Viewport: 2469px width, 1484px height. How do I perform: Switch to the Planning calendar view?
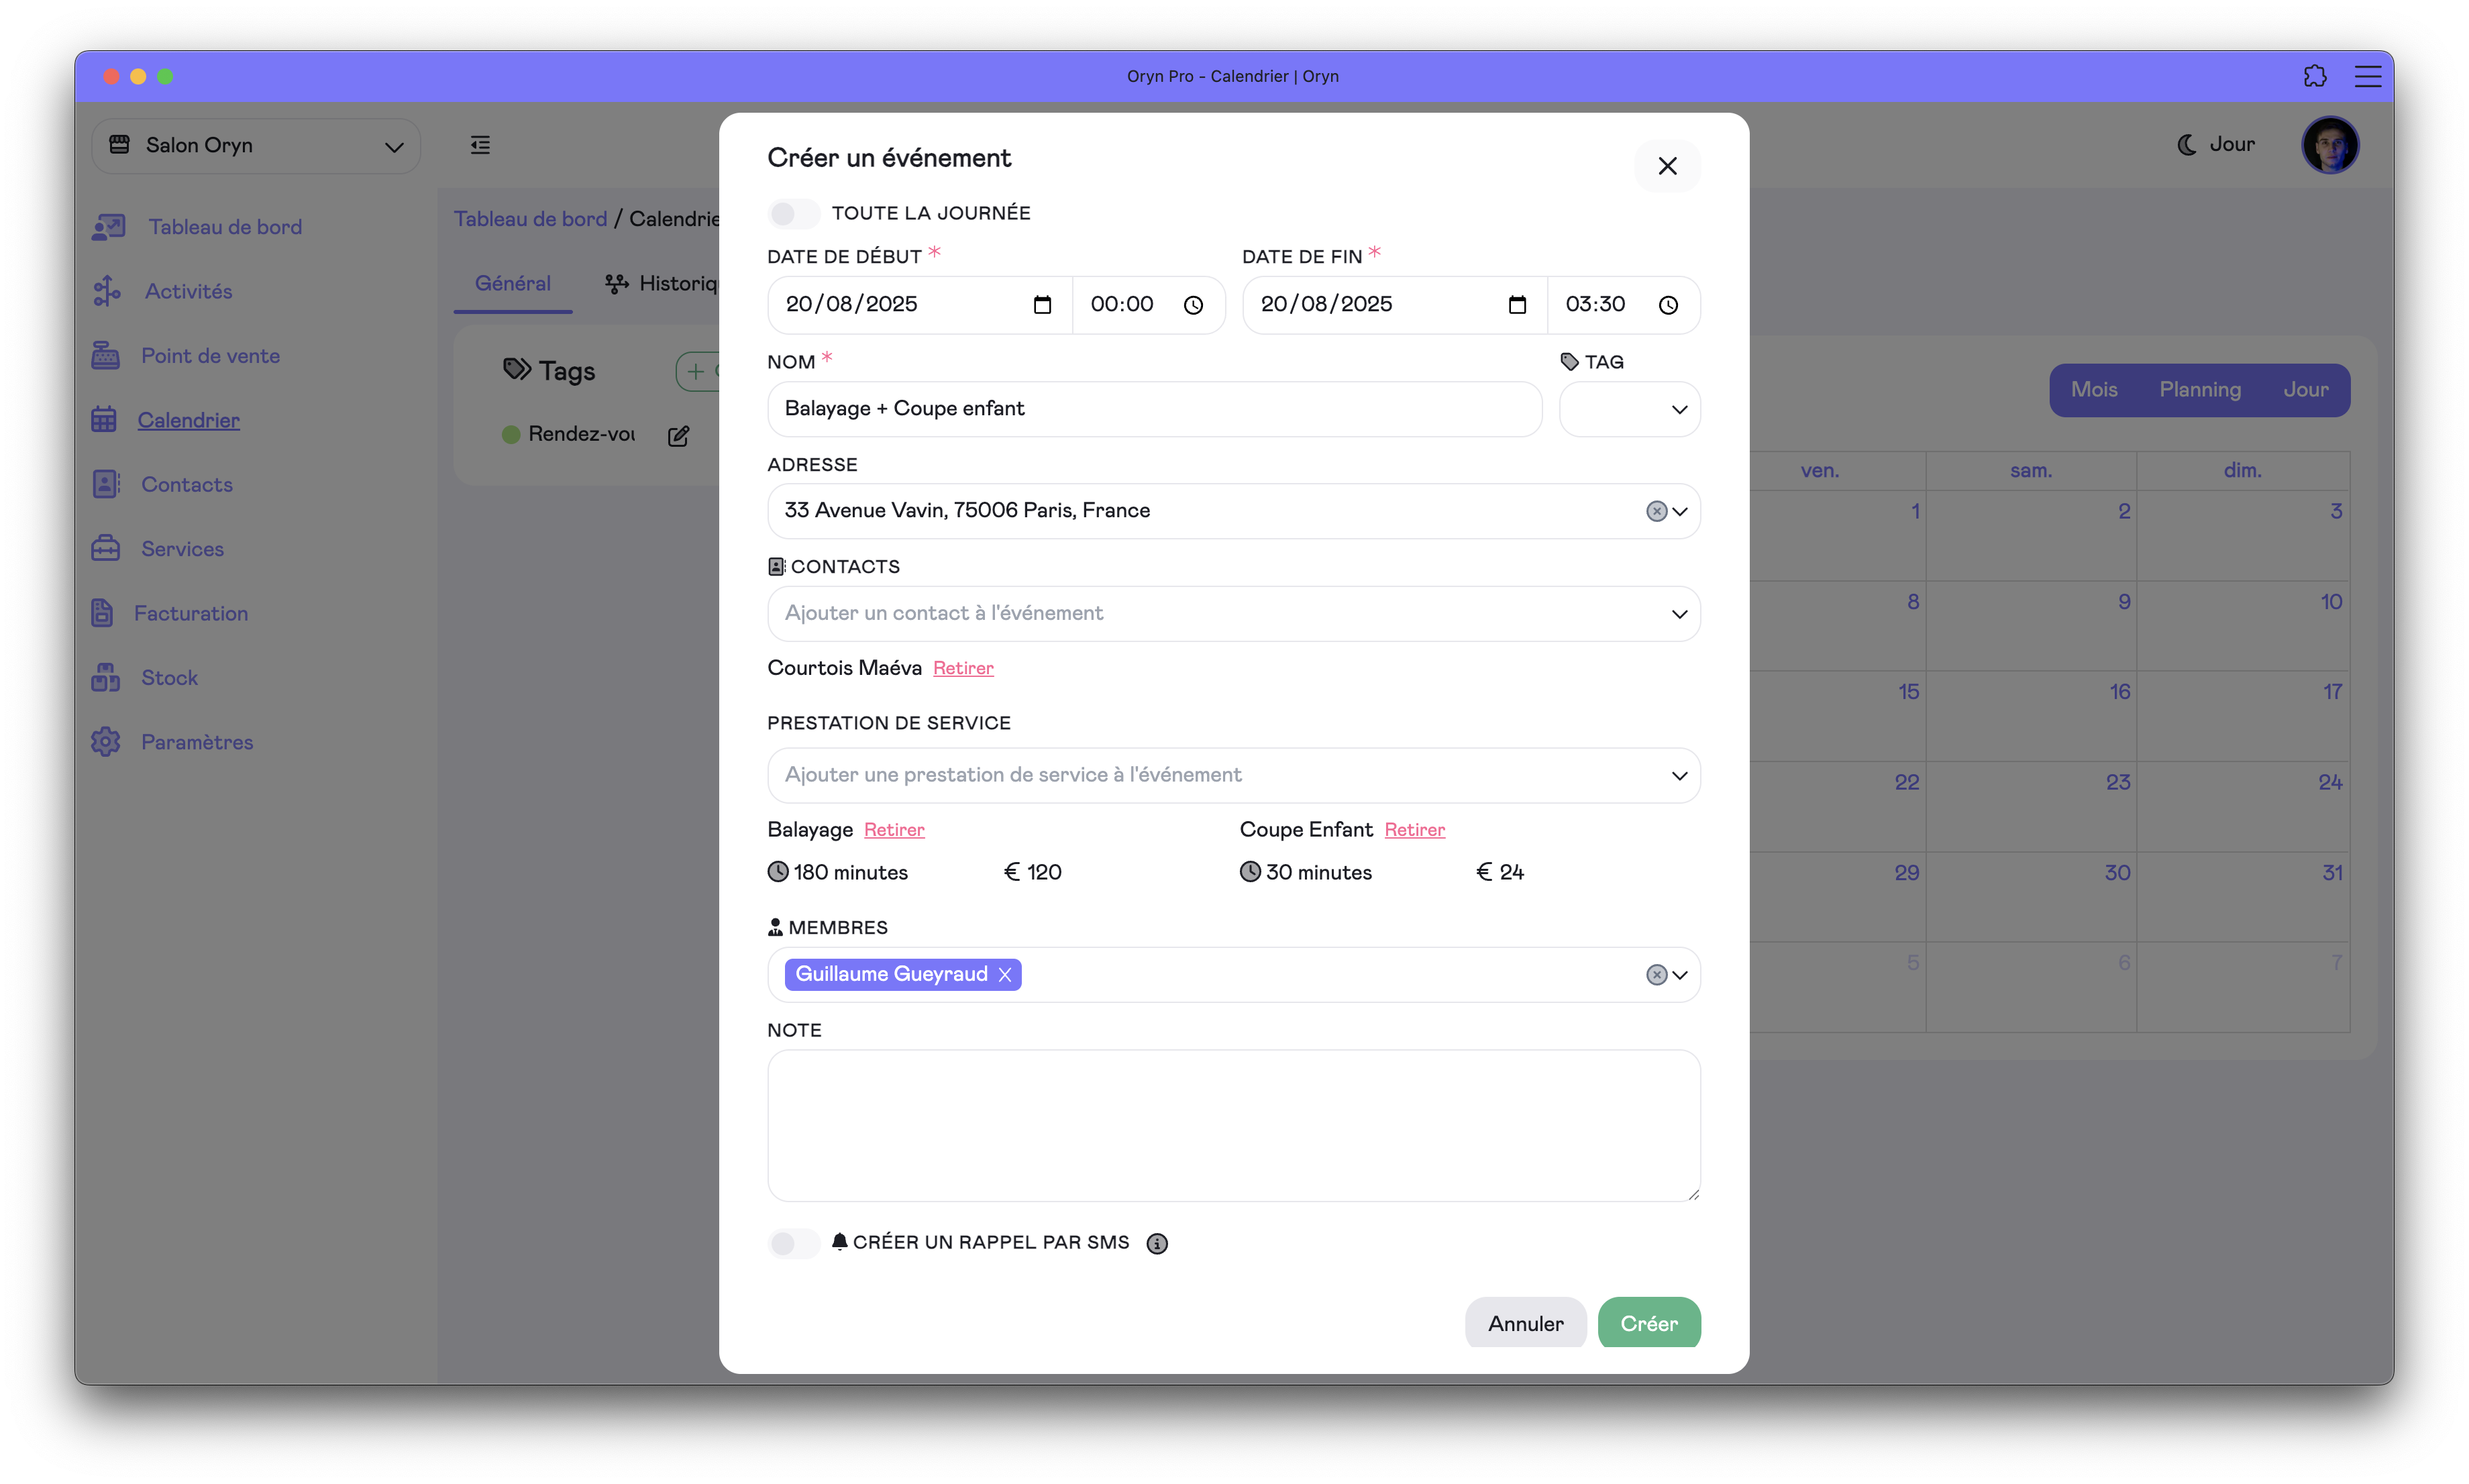point(2199,390)
